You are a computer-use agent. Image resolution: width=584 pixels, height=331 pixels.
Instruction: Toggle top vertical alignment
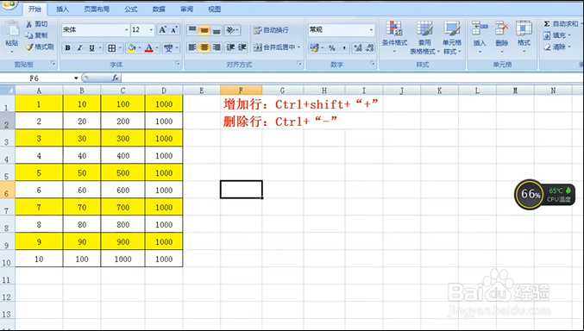pyautogui.click(x=192, y=30)
